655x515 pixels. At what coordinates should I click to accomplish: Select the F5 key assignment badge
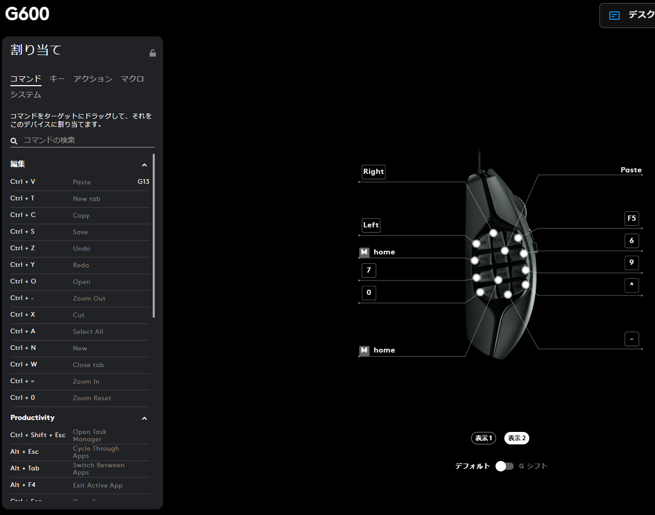(x=632, y=219)
